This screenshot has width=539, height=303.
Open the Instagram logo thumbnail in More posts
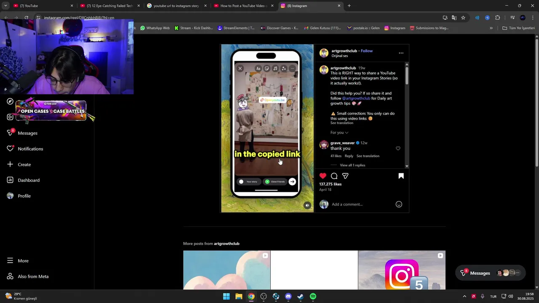[x=402, y=270]
